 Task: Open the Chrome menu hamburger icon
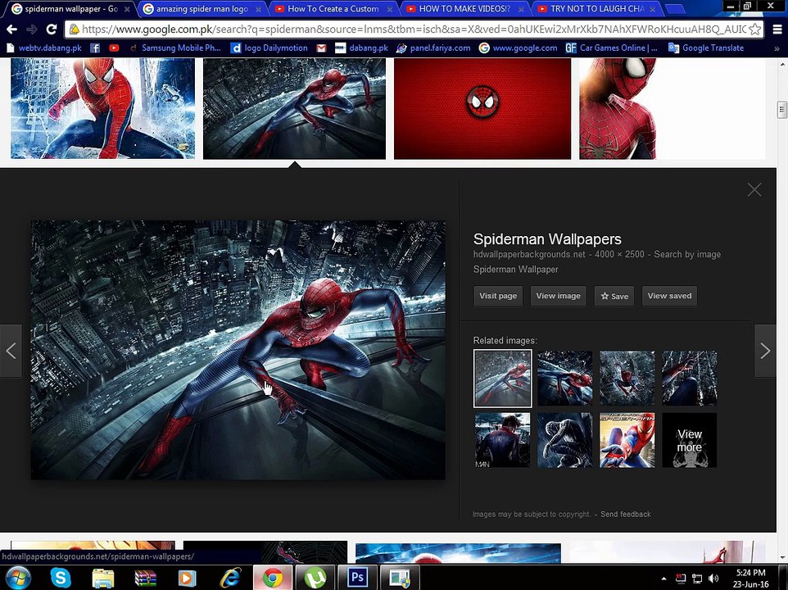tap(777, 29)
